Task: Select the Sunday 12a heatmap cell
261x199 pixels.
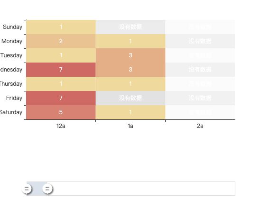Action: [61, 27]
